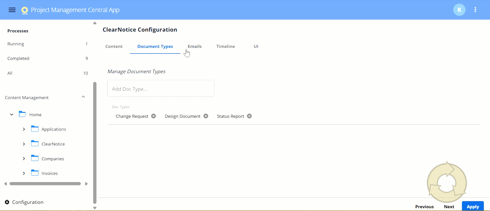The height and width of the screenshot is (211, 490).
Task: Click the sidebar scroll up arrow
Action: click(x=95, y=23)
